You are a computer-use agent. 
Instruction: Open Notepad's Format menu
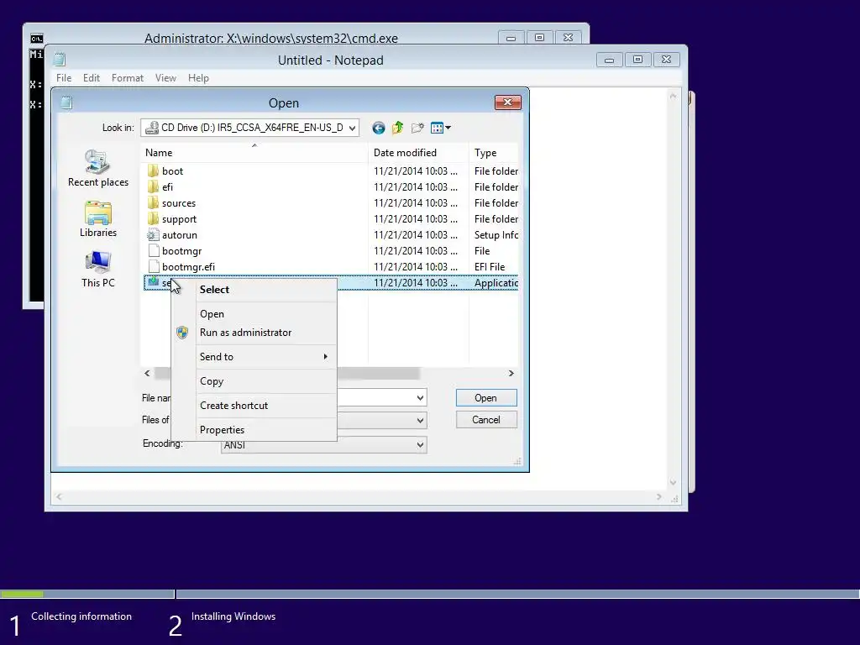click(x=128, y=78)
